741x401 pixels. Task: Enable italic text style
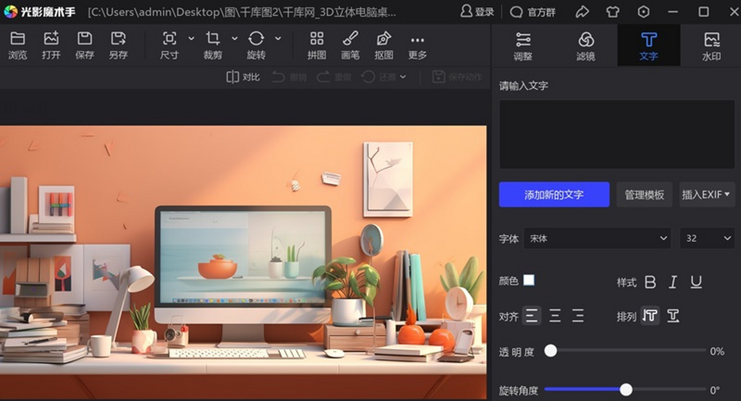[x=673, y=282]
